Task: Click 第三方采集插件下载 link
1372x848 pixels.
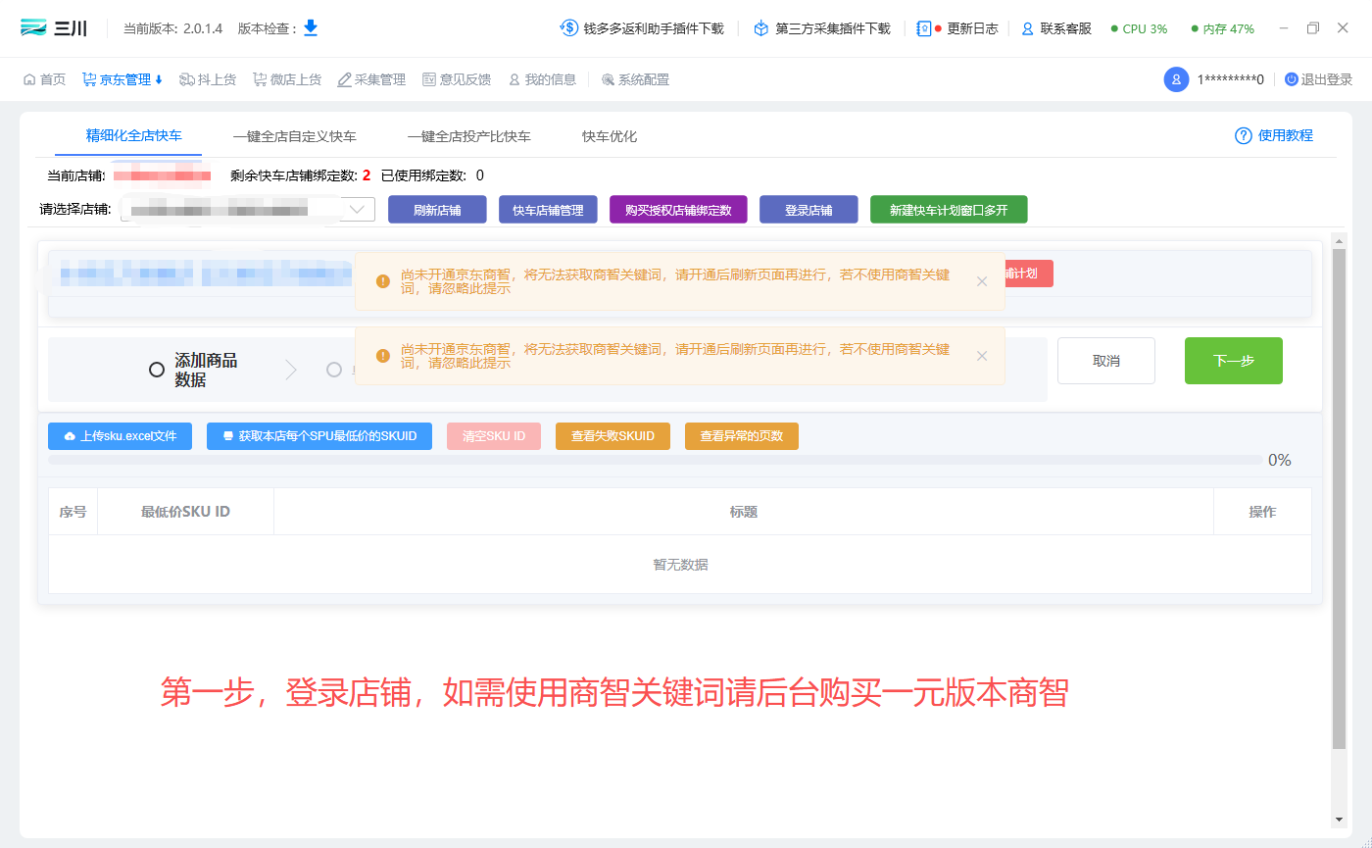Action: pyautogui.click(x=833, y=28)
